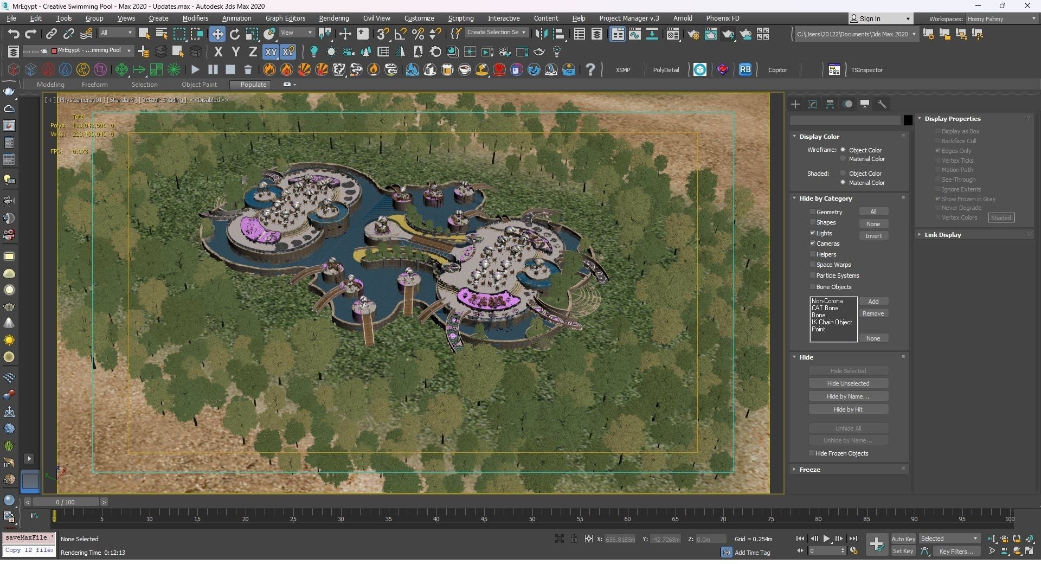Image resolution: width=1041 pixels, height=564 pixels.
Task: Expand the Freeze rollout
Action: (x=809, y=470)
